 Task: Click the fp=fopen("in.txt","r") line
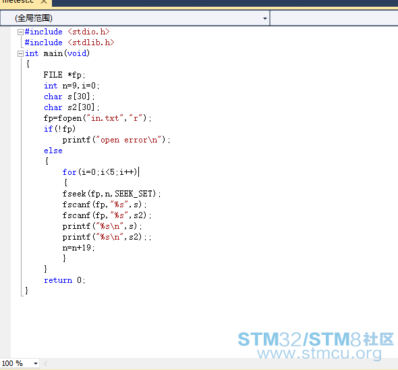98,118
